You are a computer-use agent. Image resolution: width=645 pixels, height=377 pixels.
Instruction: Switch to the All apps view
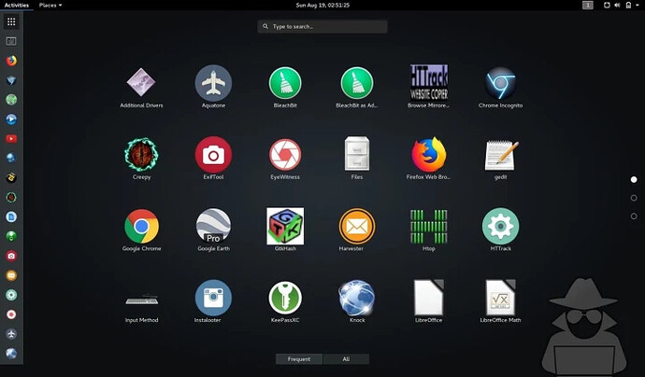click(346, 358)
